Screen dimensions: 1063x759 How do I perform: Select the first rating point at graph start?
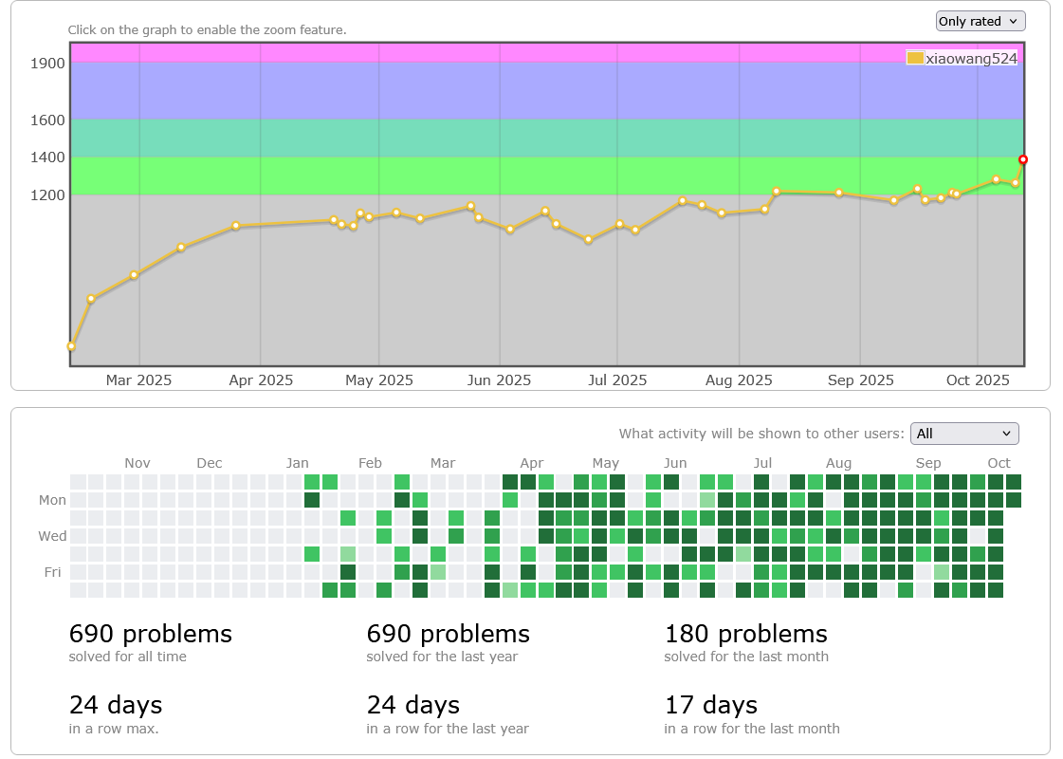71,346
